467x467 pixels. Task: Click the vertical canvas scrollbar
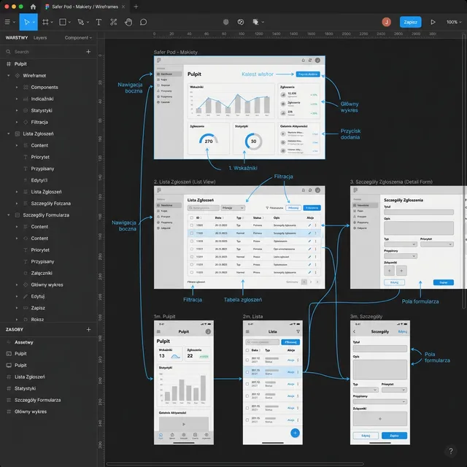coord(464,171)
